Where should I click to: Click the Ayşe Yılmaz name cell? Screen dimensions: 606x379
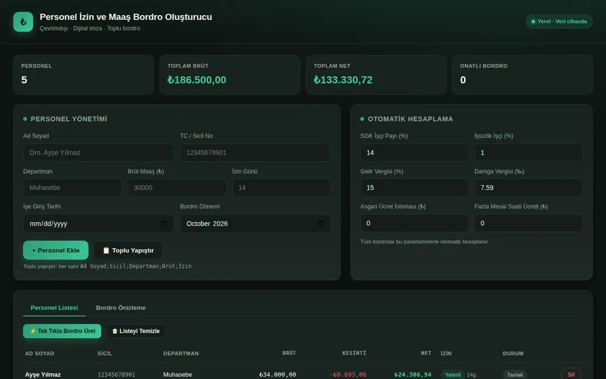pos(43,374)
